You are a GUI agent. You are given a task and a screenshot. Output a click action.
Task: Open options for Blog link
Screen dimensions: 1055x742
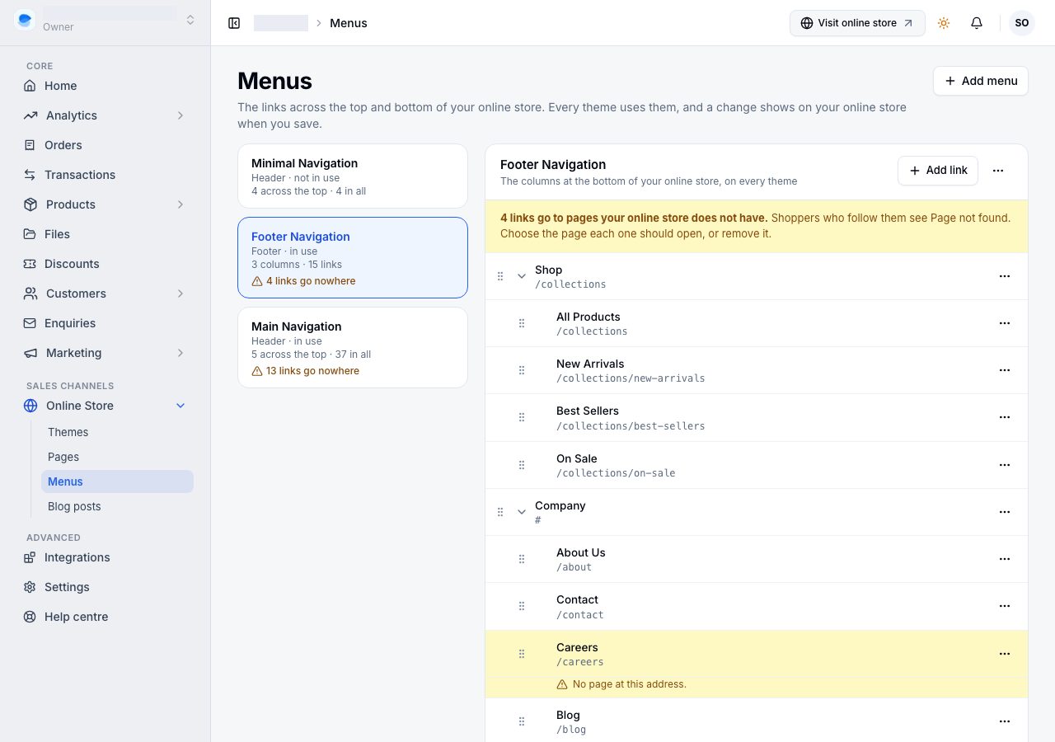click(x=1005, y=721)
